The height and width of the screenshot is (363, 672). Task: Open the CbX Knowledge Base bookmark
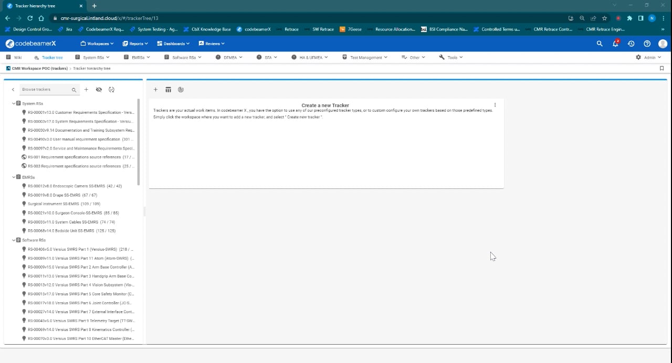coord(206,29)
